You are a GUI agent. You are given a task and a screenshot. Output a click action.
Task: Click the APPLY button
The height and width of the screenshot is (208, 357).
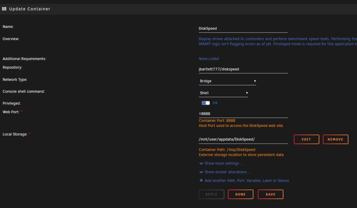[211, 194]
